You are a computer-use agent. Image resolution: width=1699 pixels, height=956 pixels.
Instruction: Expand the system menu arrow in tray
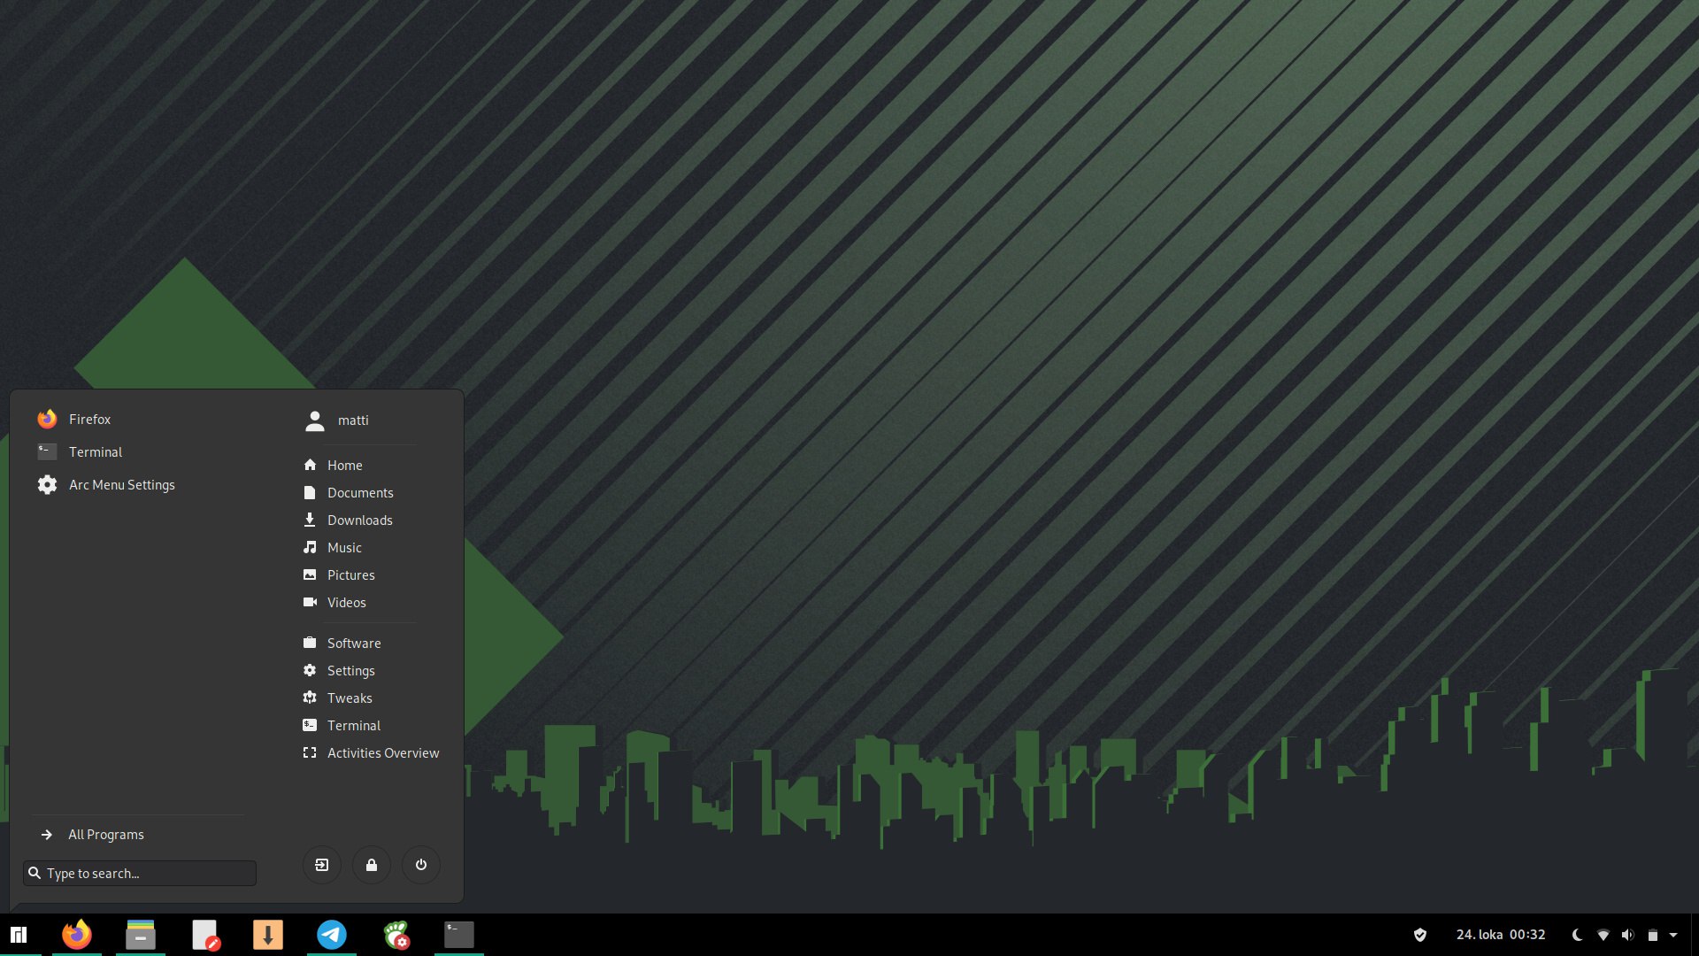[x=1673, y=935]
